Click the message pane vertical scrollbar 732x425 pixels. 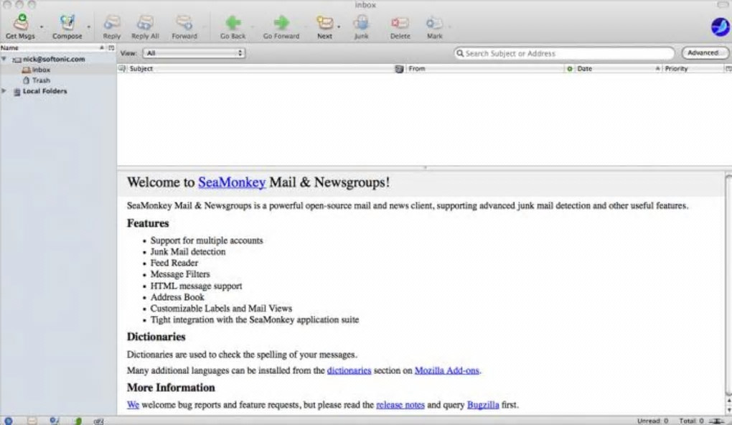[x=728, y=285]
